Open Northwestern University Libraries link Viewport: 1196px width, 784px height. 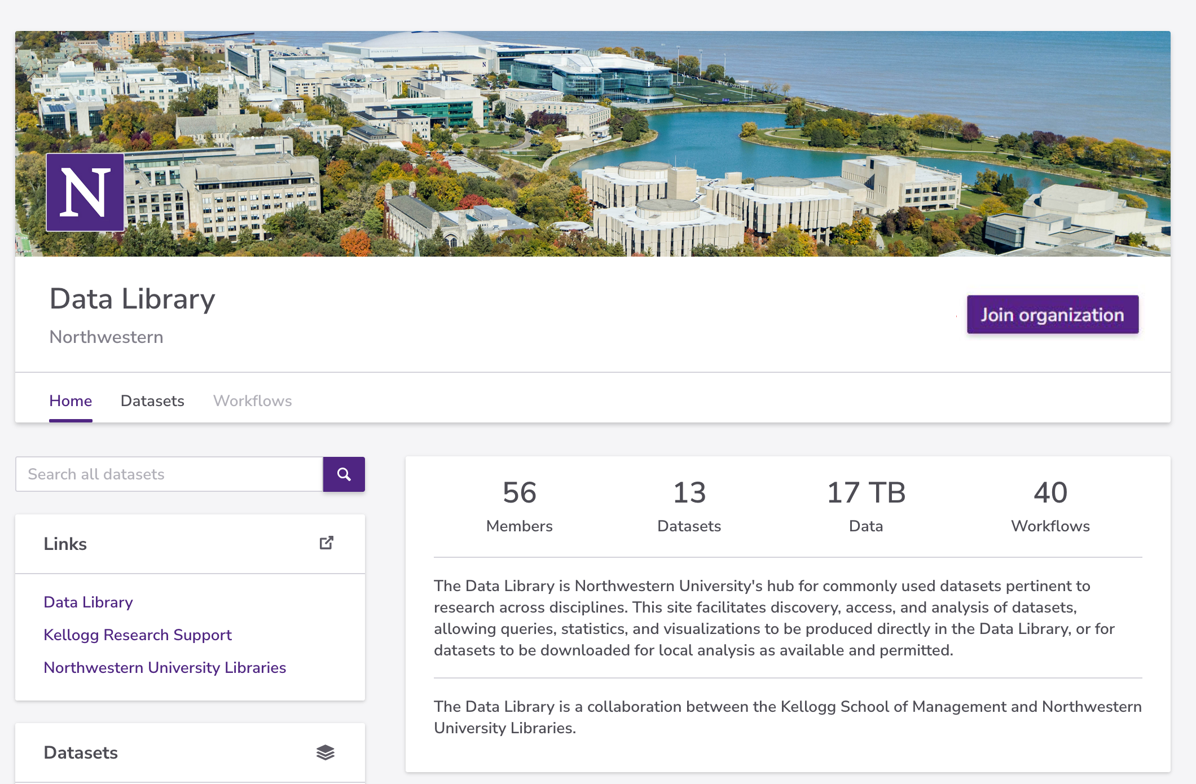(x=165, y=667)
